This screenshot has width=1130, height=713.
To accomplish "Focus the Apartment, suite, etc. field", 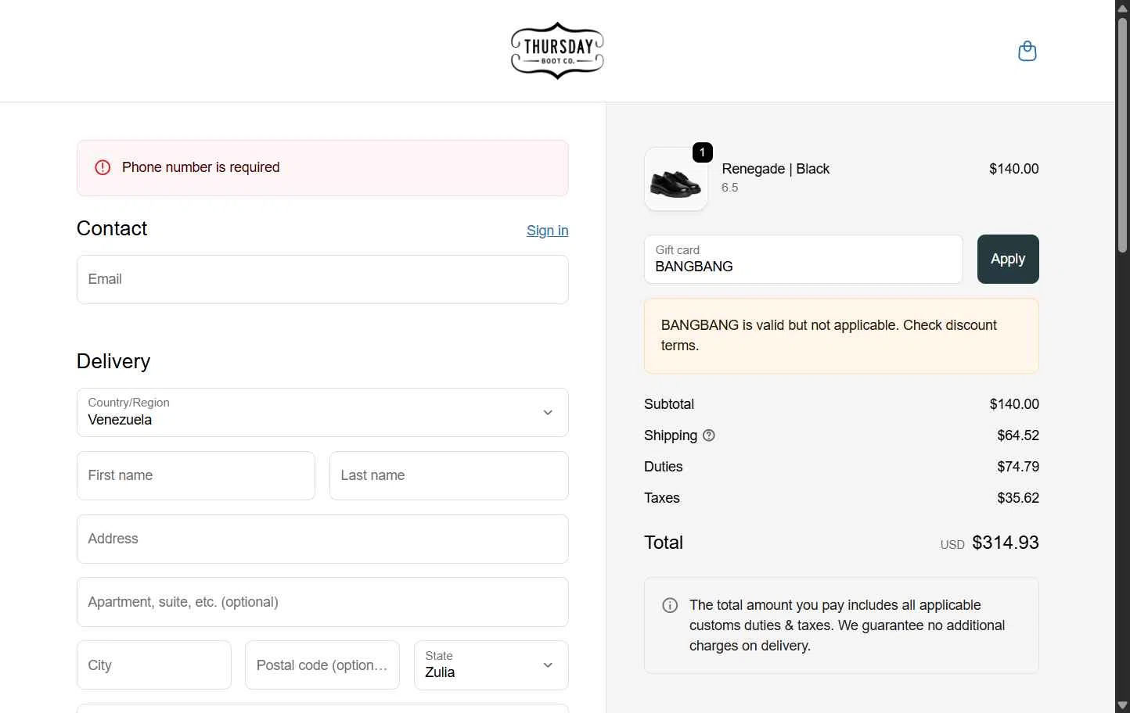I will 322,602.
